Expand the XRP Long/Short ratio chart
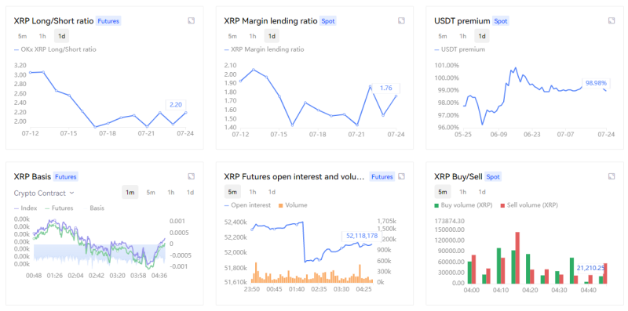The image size is (628, 311). click(x=192, y=21)
